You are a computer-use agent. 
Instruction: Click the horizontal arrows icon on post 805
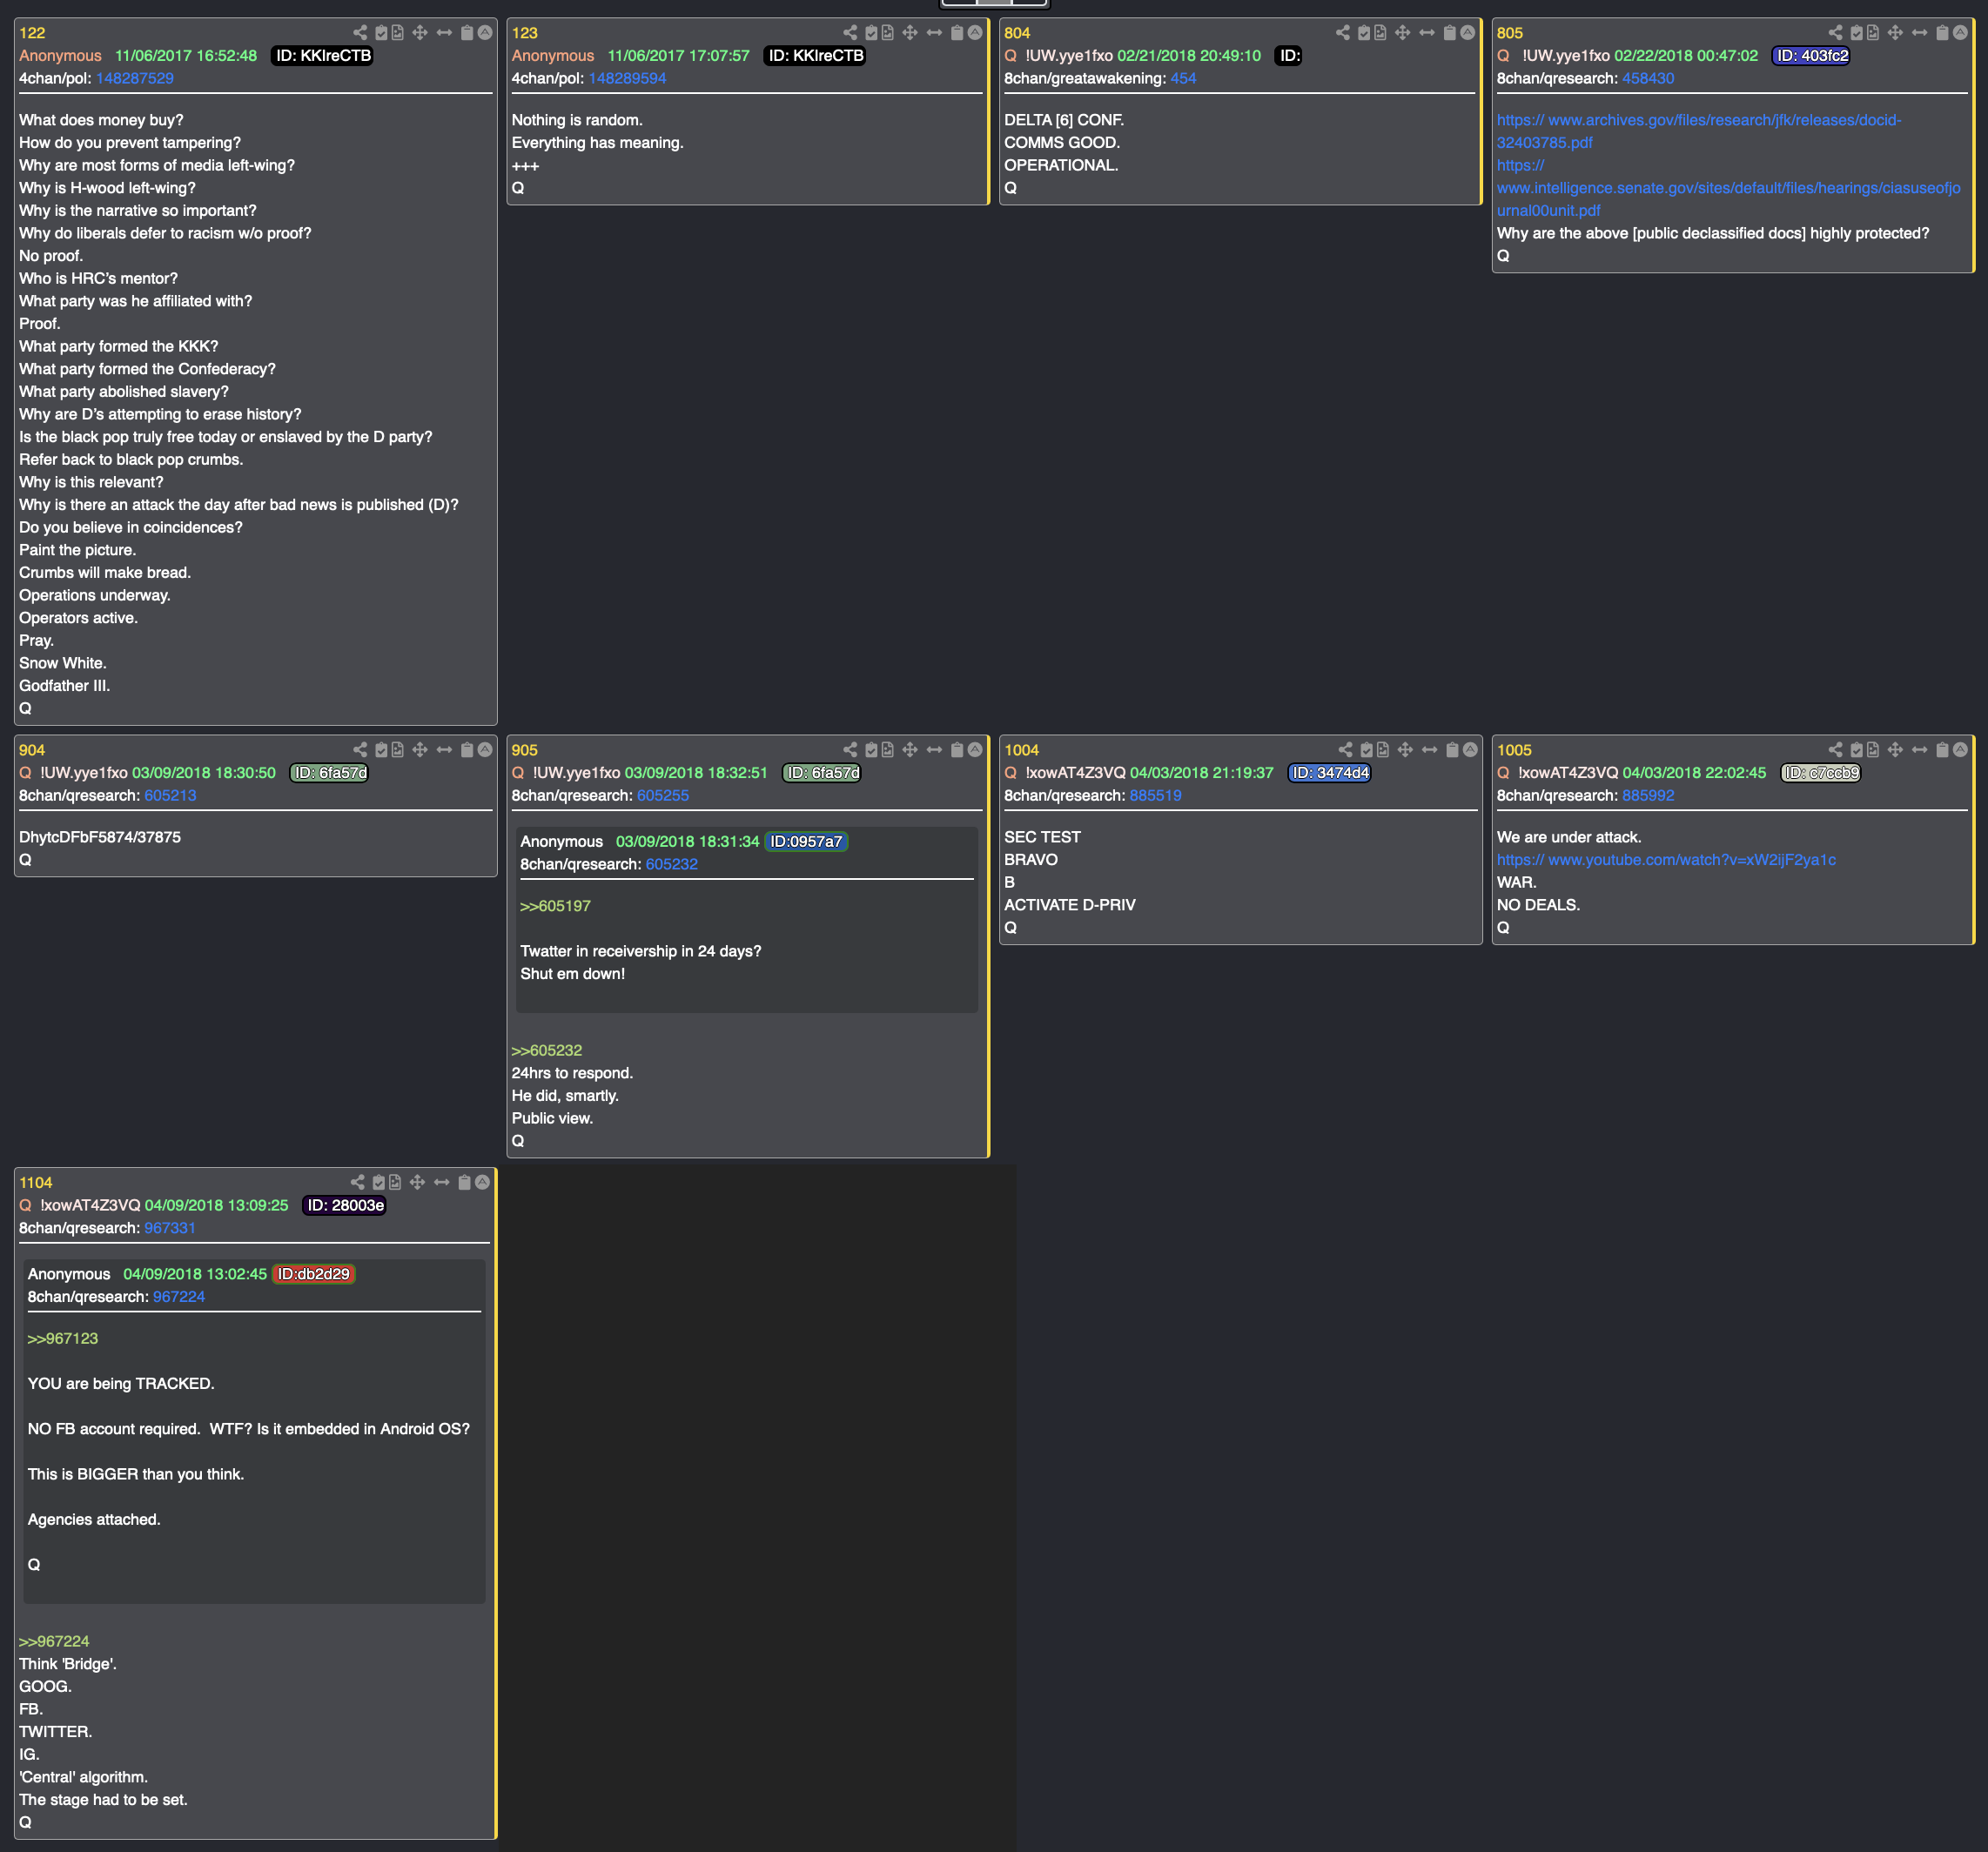click(1919, 33)
